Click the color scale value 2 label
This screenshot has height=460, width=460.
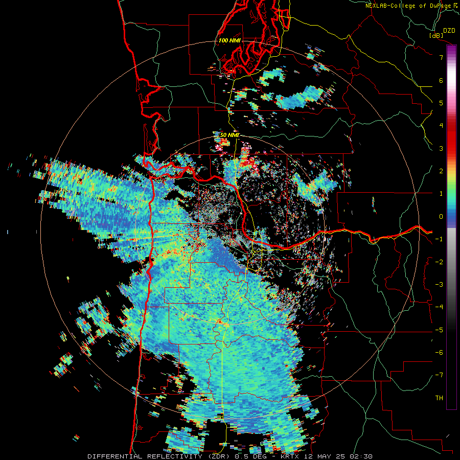coord(441,171)
